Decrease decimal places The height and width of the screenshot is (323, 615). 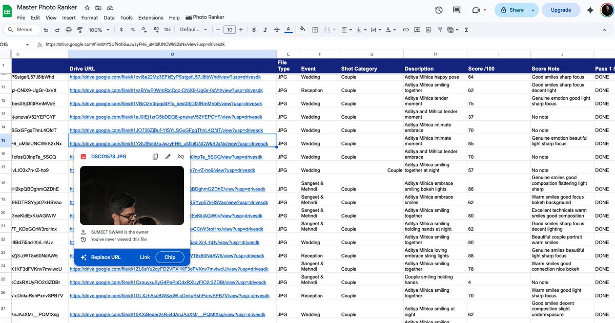click(143, 30)
